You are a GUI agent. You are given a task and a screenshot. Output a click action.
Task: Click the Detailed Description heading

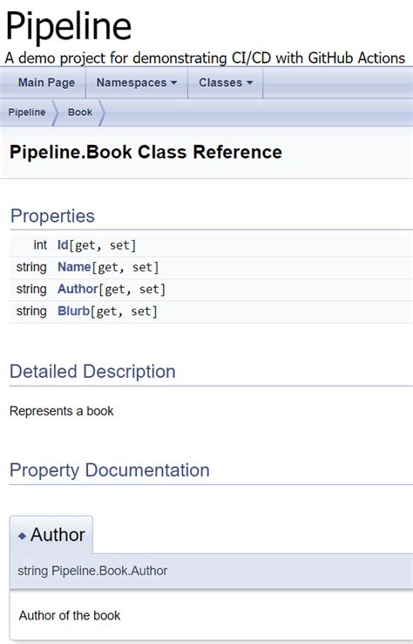92,371
